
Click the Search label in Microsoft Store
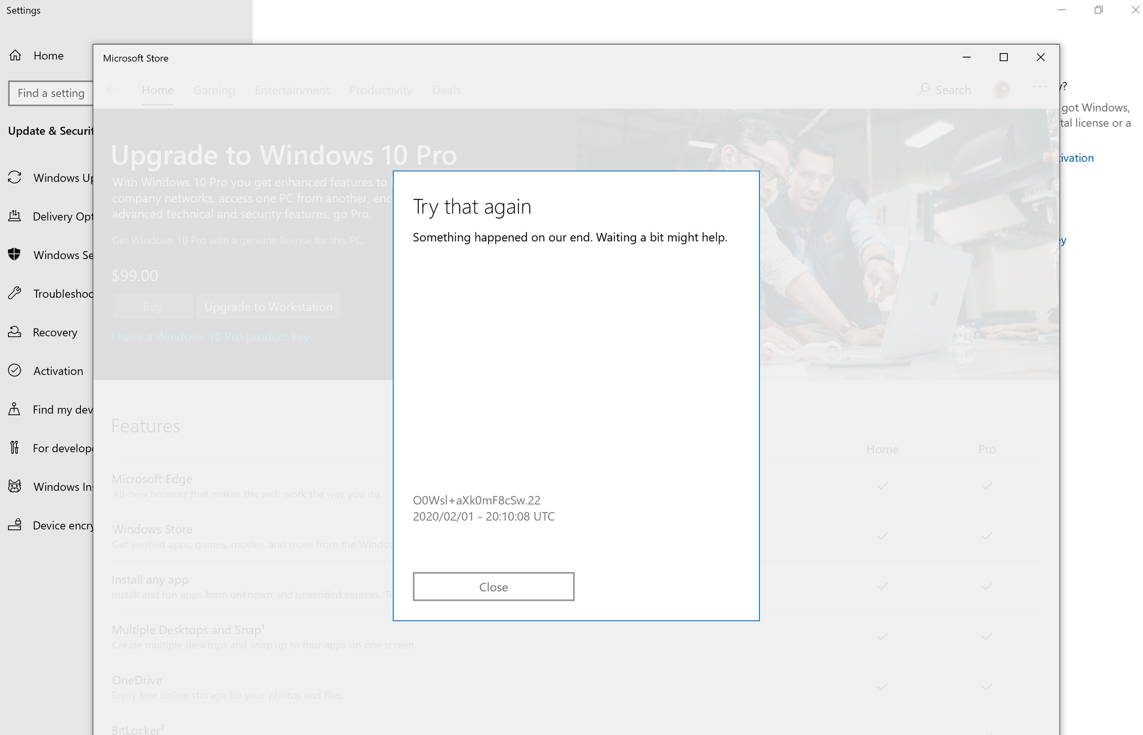tap(953, 90)
